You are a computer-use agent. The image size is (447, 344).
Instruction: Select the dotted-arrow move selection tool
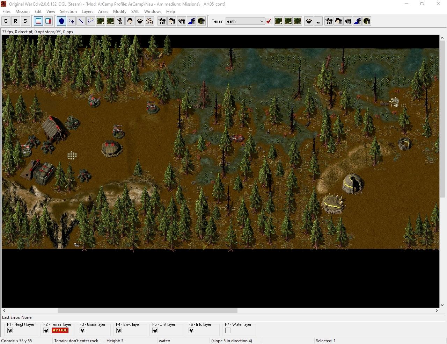[71, 21]
